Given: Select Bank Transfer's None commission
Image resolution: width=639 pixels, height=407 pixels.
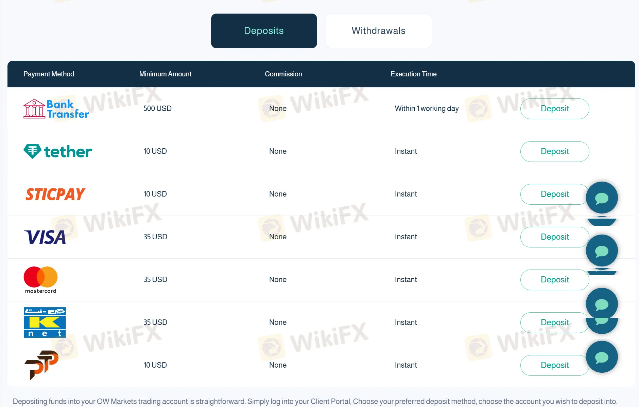Looking at the screenshot, I should pyautogui.click(x=278, y=109).
